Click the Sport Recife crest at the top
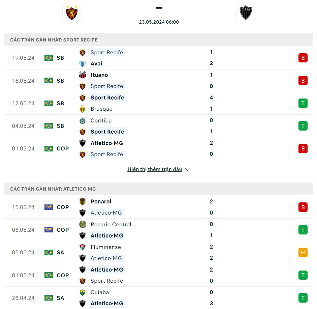Viewport: 317px width, 309px height. pos(72,12)
